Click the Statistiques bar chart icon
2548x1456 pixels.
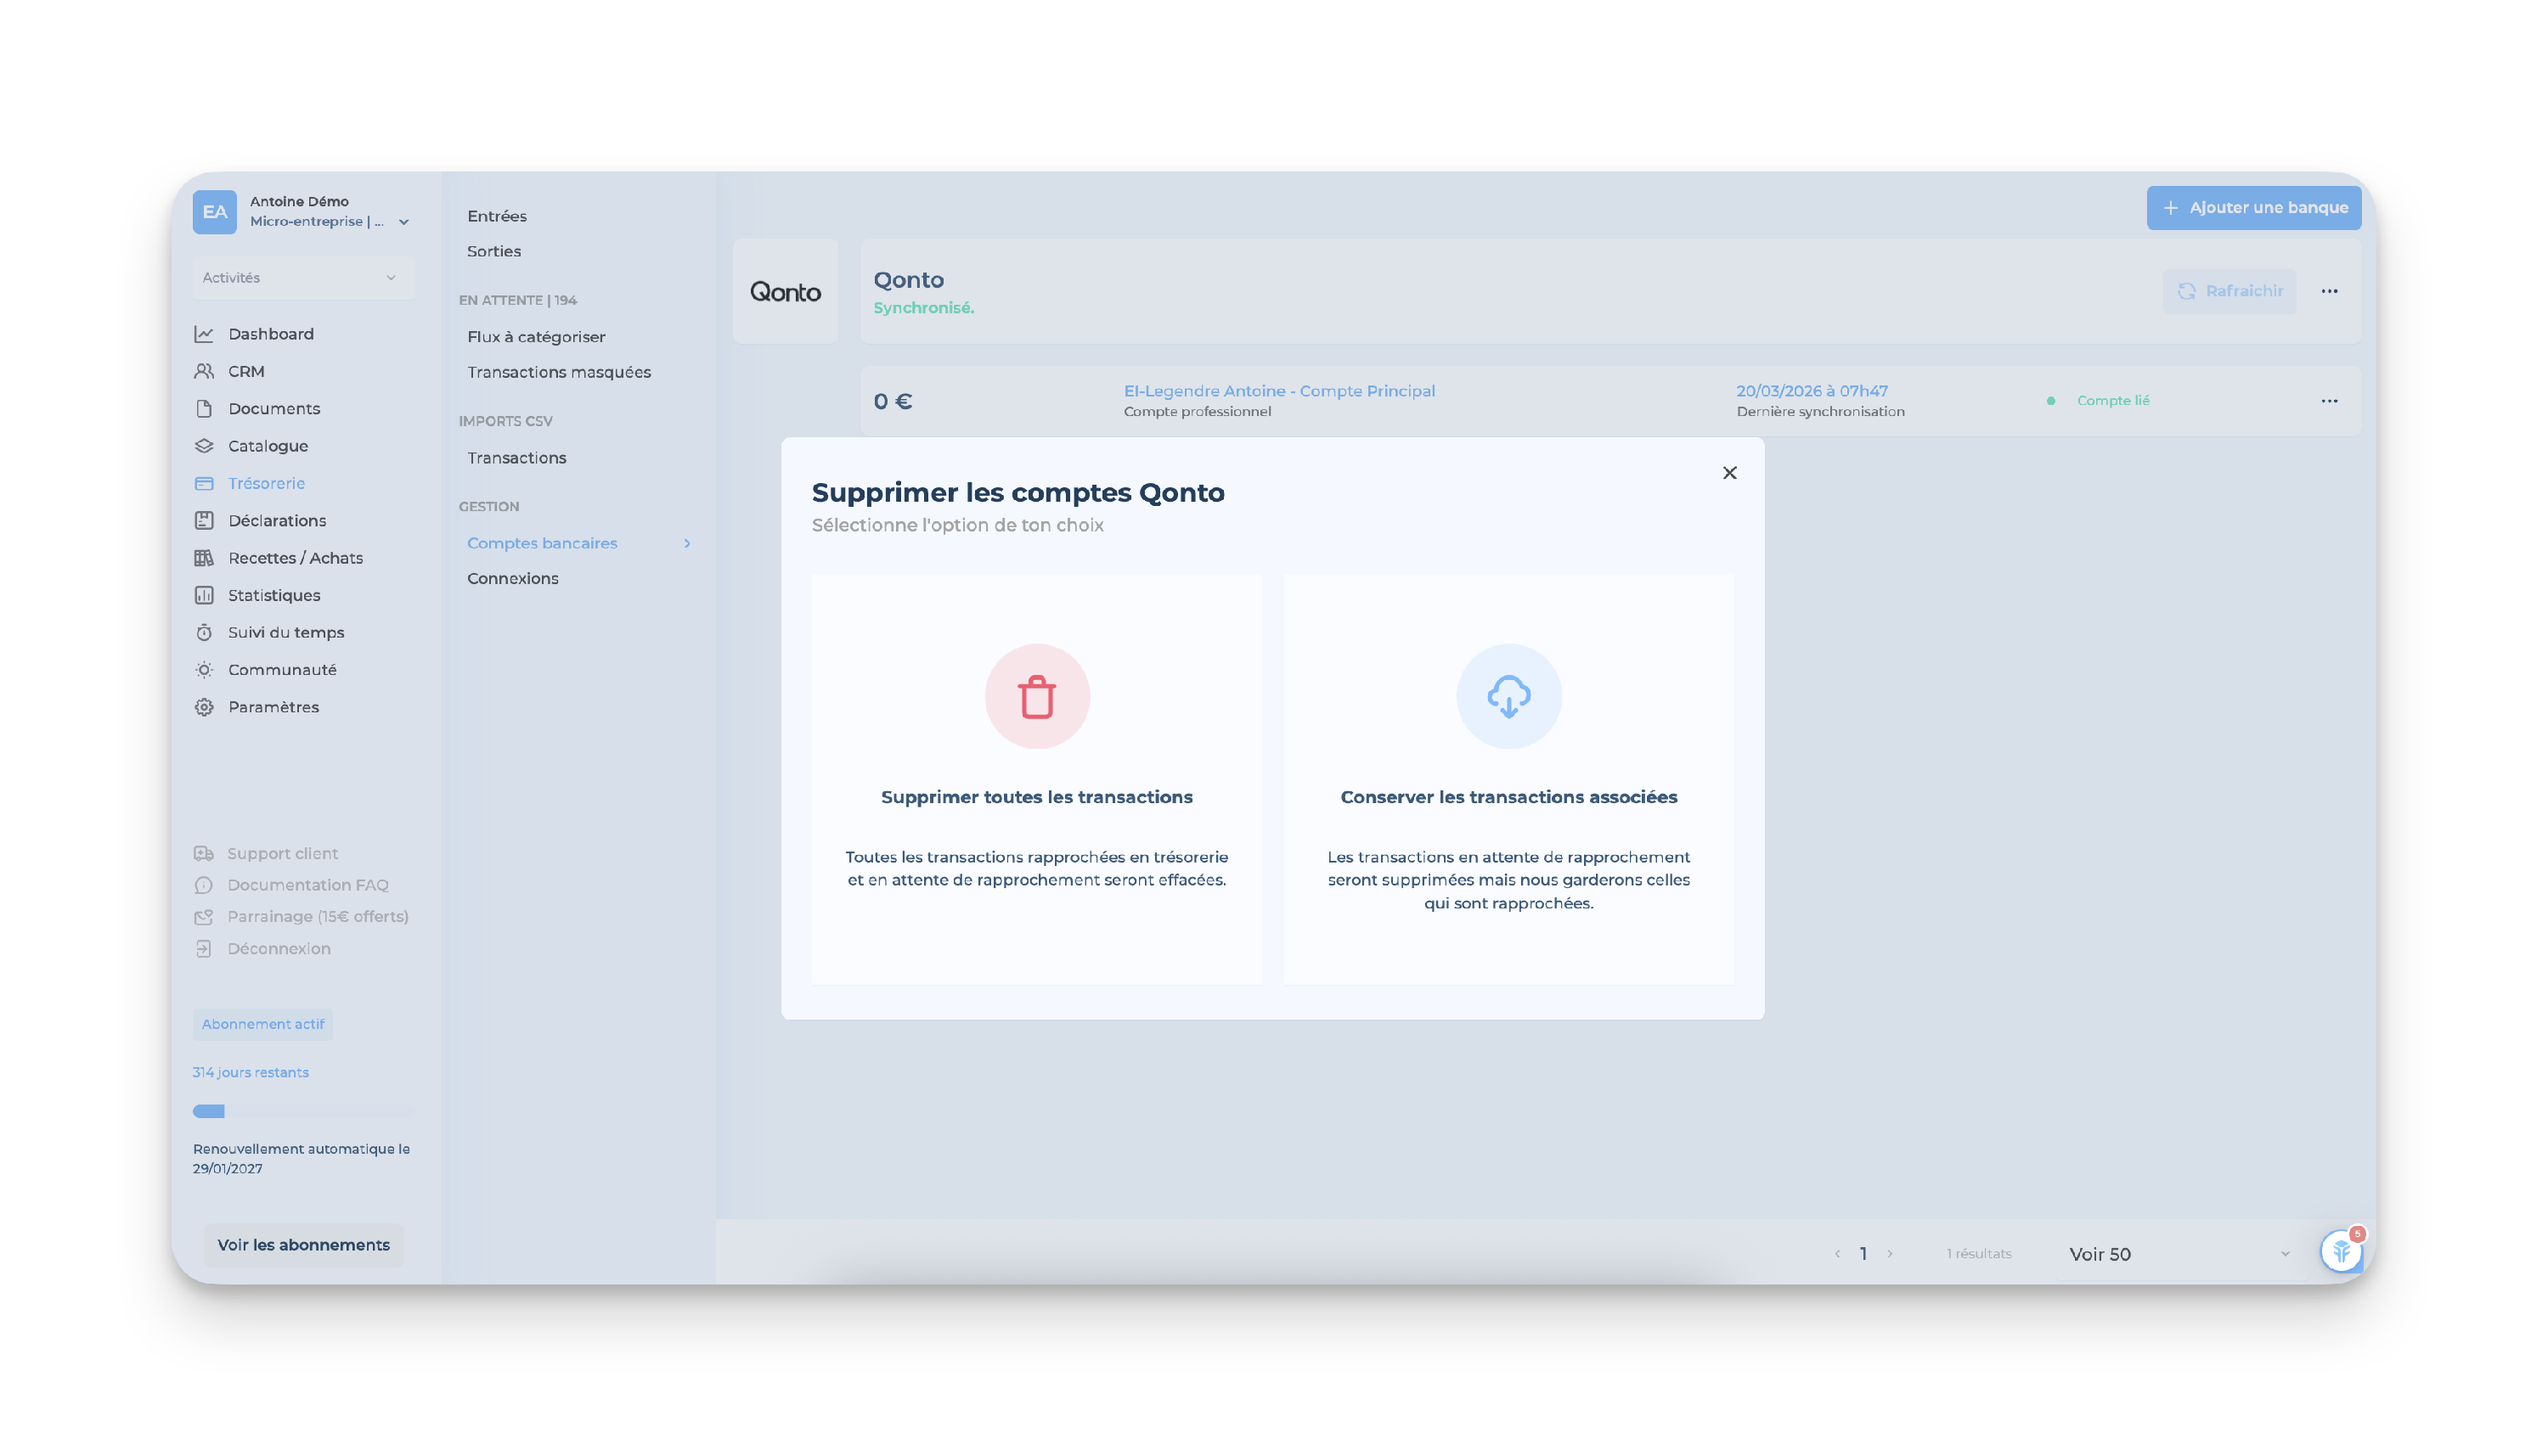click(x=204, y=595)
